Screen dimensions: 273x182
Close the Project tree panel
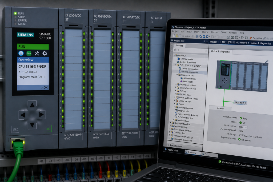(x=207, y=42)
